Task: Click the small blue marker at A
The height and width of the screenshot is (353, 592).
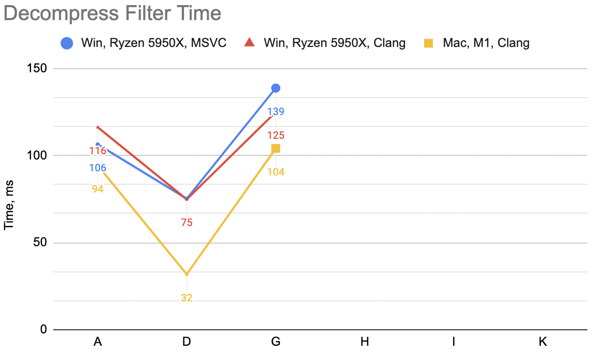Action: coord(98,145)
